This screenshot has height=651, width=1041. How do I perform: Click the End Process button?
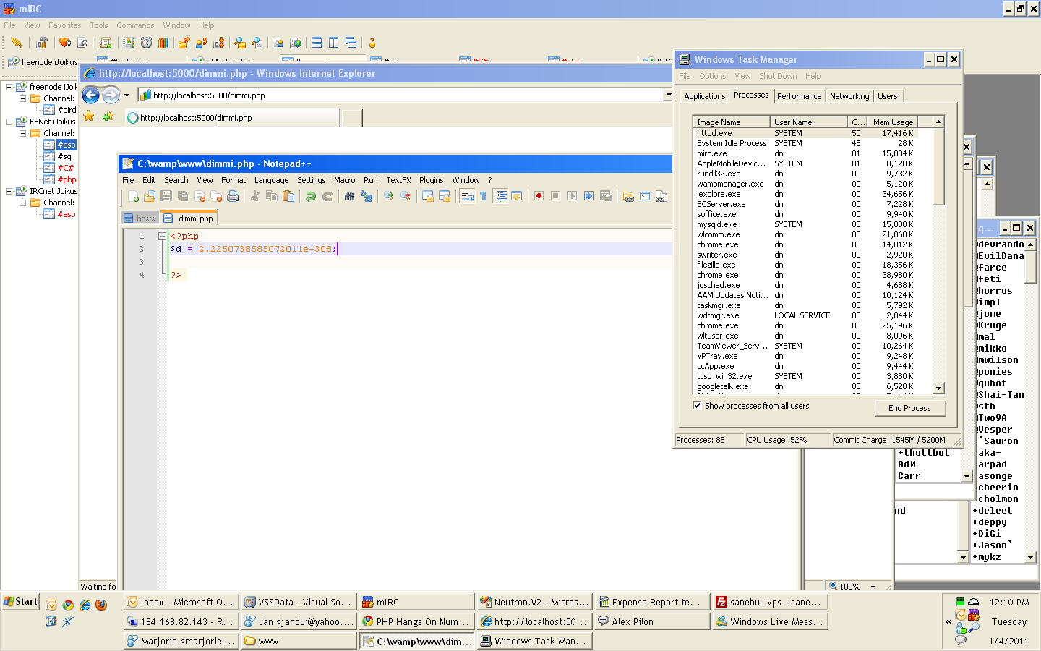point(909,408)
